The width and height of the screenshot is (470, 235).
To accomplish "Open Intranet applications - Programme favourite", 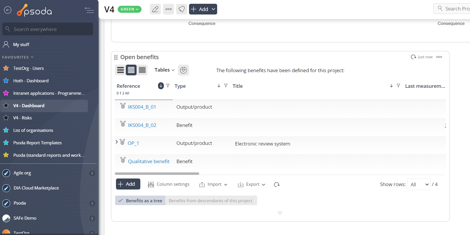I will point(49,93).
